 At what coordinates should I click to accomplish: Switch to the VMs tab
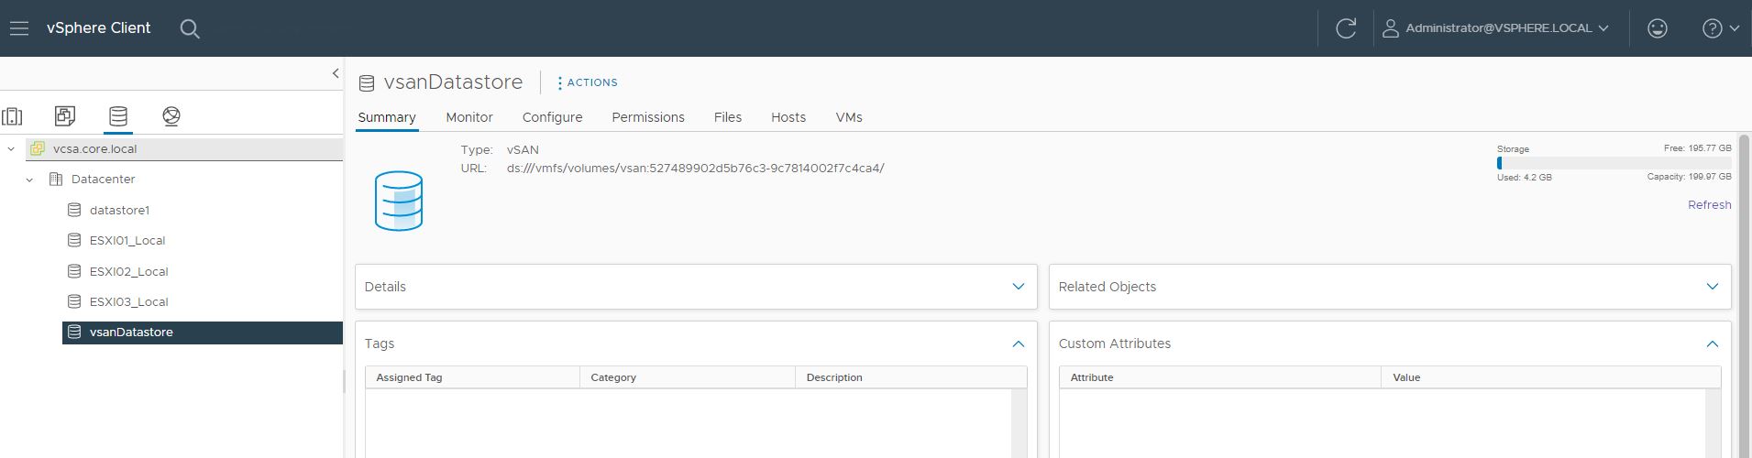tap(849, 117)
